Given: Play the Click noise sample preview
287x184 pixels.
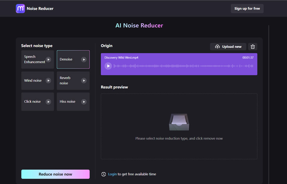Looking at the screenshot, I should [x=48, y=102].
